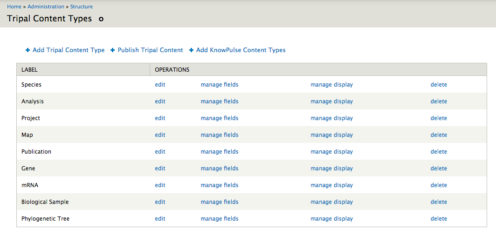The image size is (496, 236).
Task: Manage display for mRNA
Action: (331, 185)
